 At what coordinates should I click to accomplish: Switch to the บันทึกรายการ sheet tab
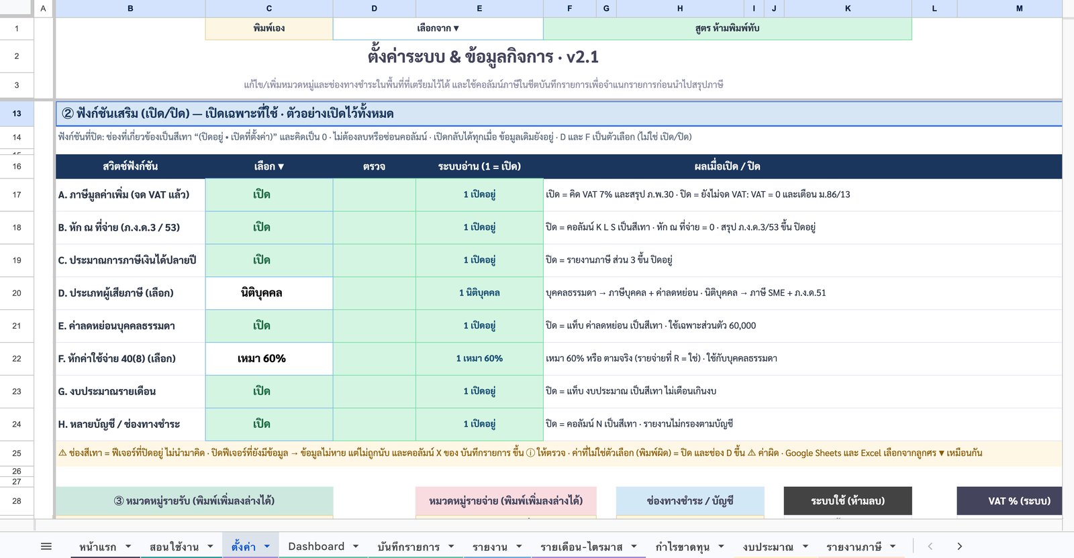click(x=409, y=547)
